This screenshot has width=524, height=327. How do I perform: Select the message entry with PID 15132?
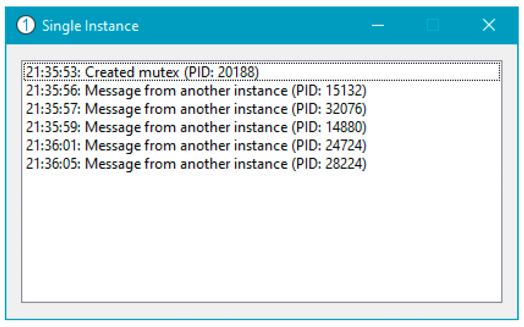[x=262, y=91]
